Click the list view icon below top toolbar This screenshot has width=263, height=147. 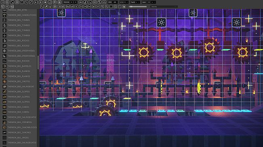[7, 6]
